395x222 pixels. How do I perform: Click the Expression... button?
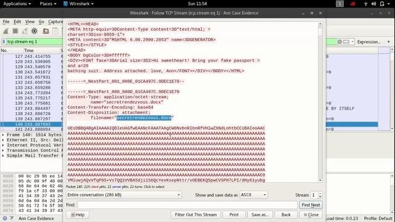(x=369, y=42)
